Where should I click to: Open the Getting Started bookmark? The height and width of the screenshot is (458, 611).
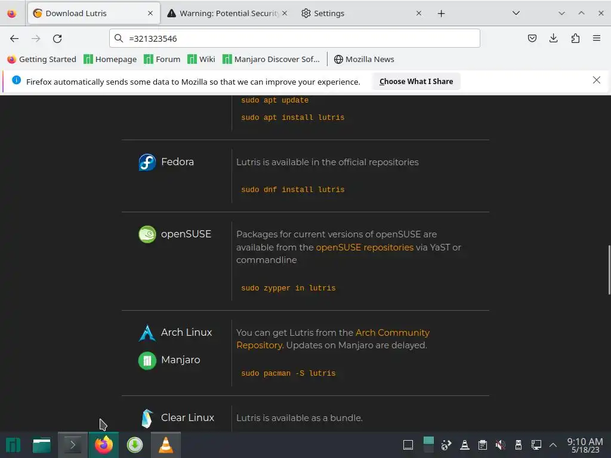(42, 59)
